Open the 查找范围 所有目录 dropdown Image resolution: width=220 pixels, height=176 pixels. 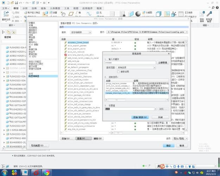pos(136,68)
